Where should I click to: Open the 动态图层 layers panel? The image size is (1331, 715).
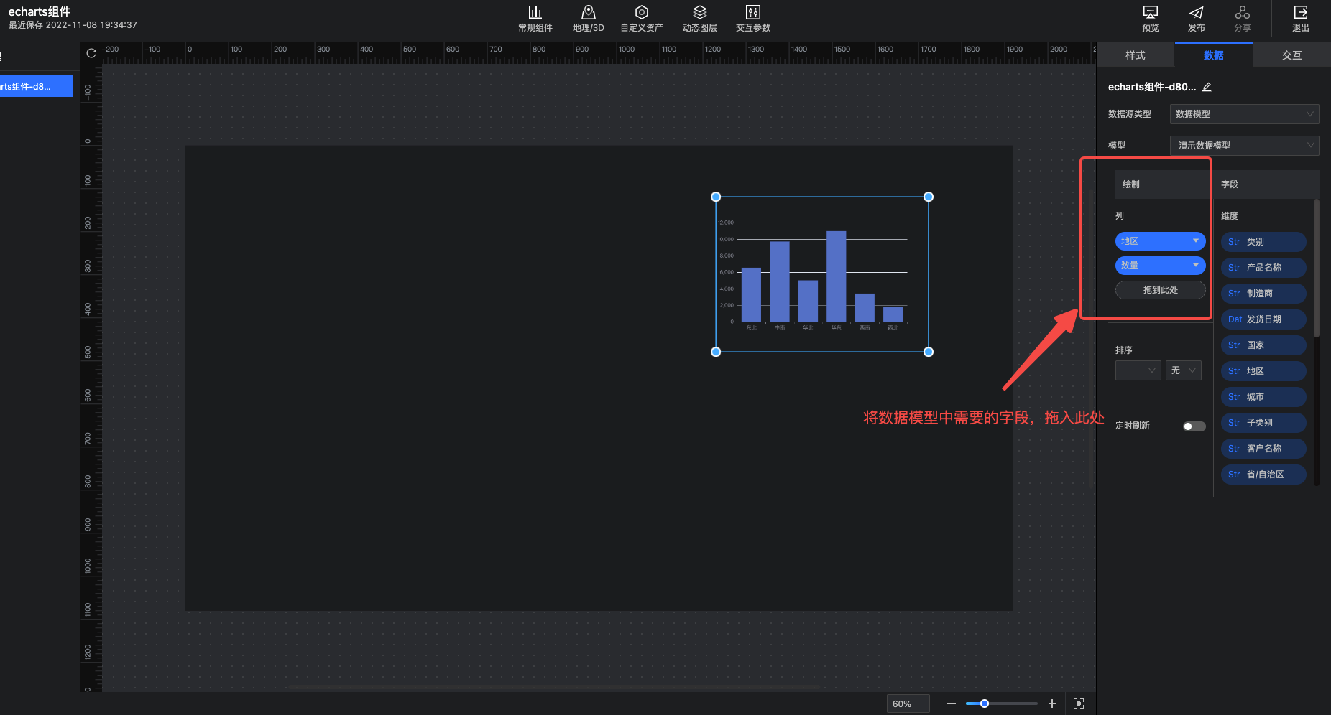(x=699, y=19)
